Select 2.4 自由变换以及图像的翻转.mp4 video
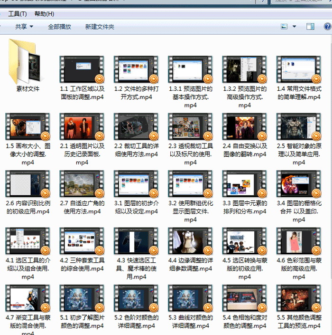The image size is (332, 335). pos(245,127)
